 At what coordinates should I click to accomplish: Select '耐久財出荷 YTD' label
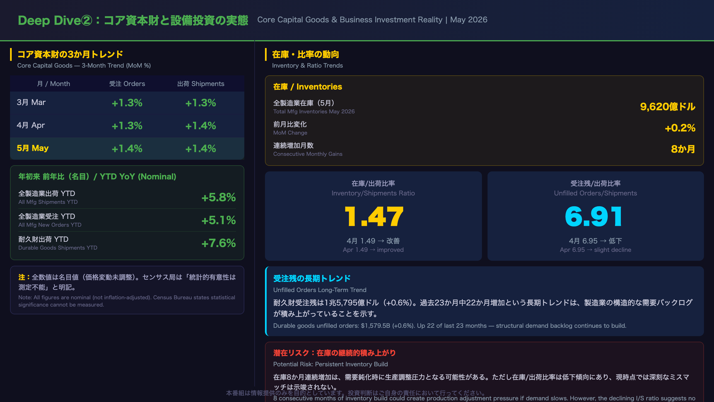(x=44, y=239)
